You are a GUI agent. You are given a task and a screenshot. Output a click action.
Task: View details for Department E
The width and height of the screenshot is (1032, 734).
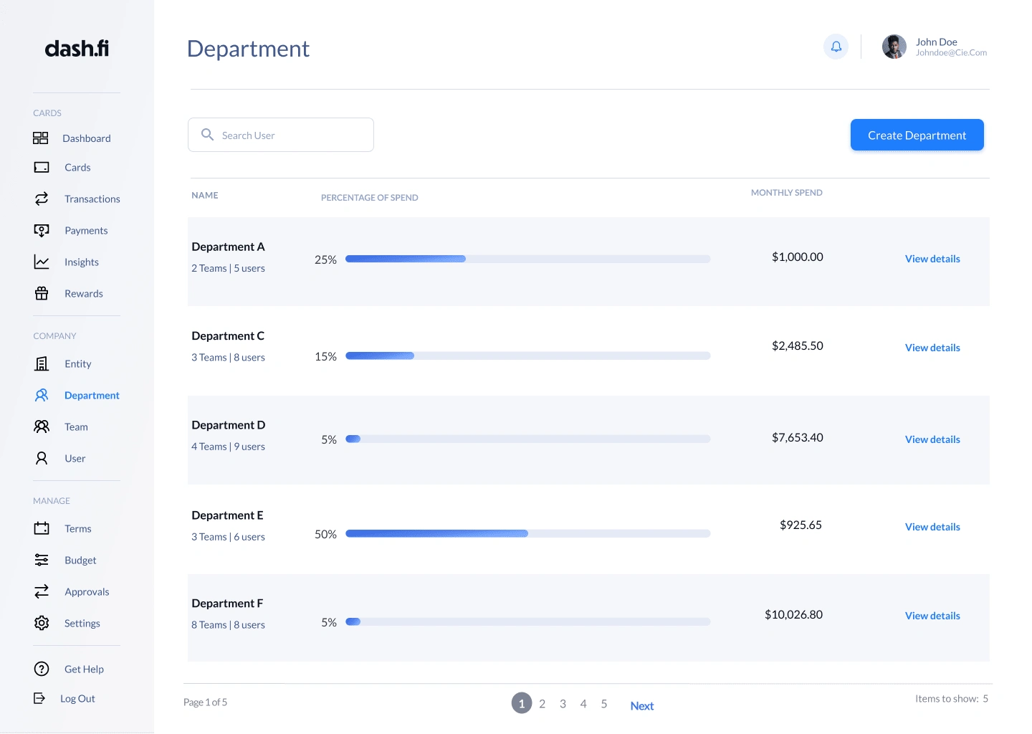tap(932, 527)
